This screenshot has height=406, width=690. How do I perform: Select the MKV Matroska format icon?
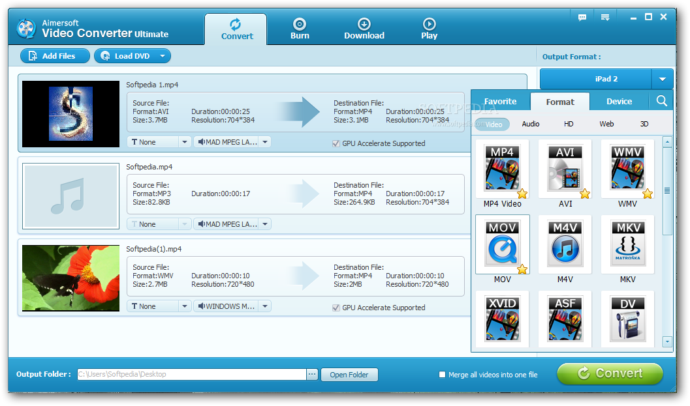[627, 244]
